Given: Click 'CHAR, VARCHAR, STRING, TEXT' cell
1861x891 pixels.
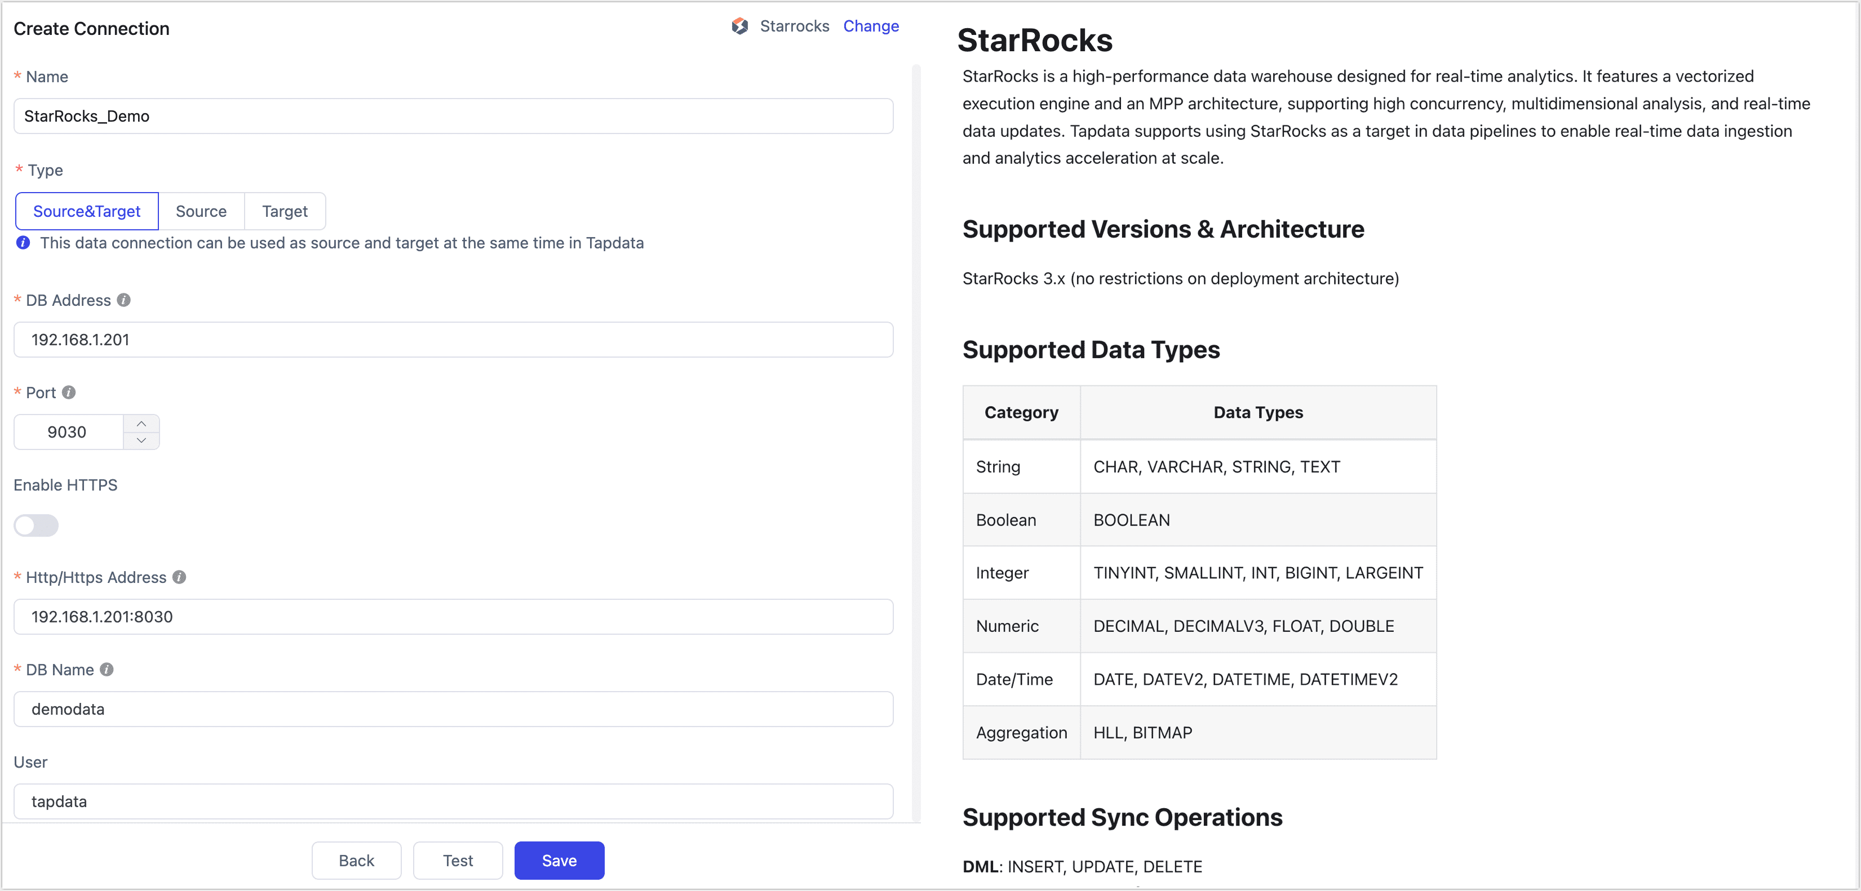Looking at the screenshot, I should 1258,466.
